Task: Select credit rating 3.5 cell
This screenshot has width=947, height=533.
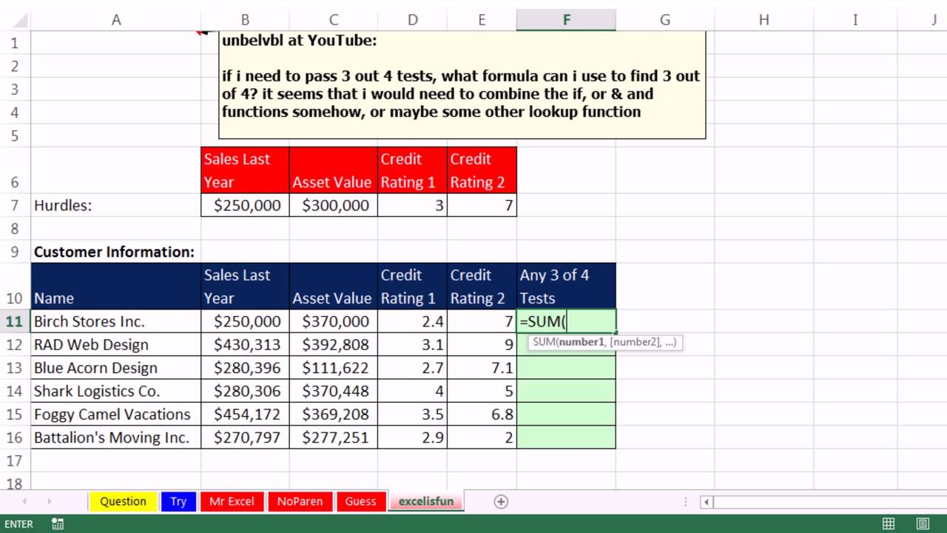Action: tap(413, 414)
